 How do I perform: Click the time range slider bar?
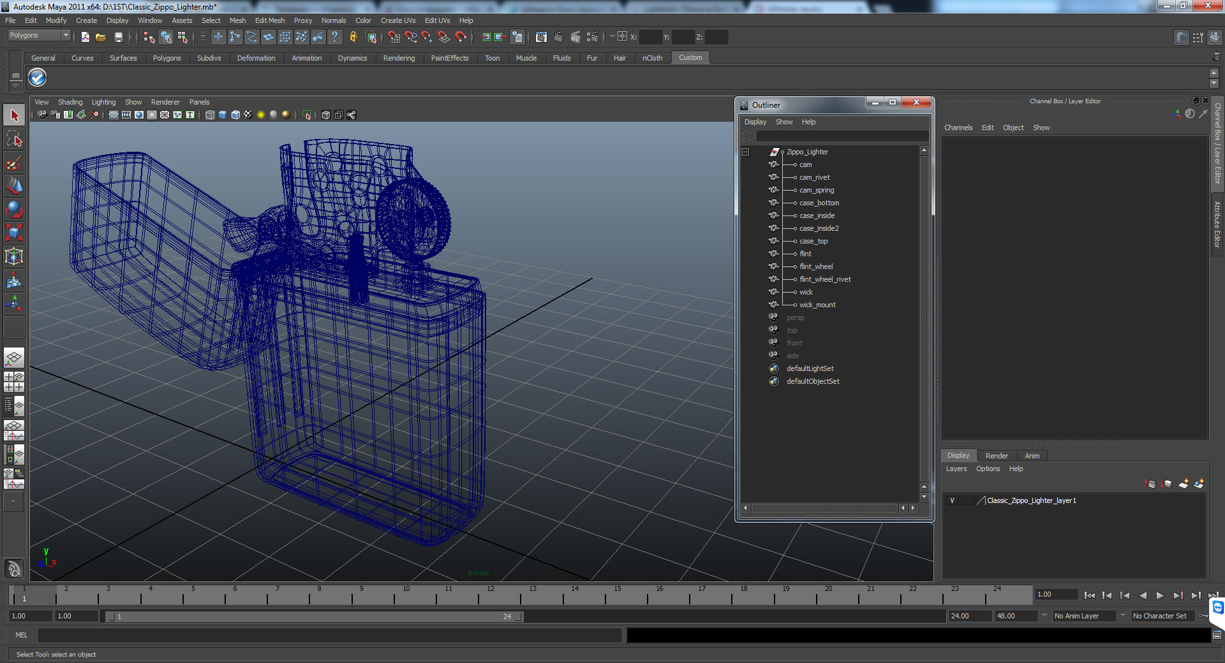coord(313,616)
